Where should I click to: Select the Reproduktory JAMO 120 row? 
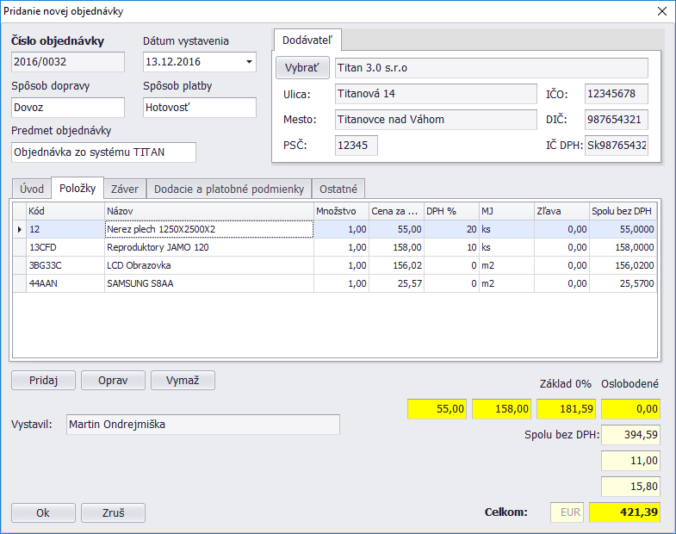click(207, 247)
